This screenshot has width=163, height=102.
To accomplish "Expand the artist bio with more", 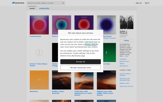I will pos(126,56).
